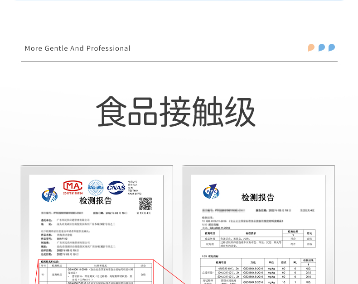The width and height of the screenshot is (358, 284).
Task: Click the red number '201719110734'
Action: 73,193
